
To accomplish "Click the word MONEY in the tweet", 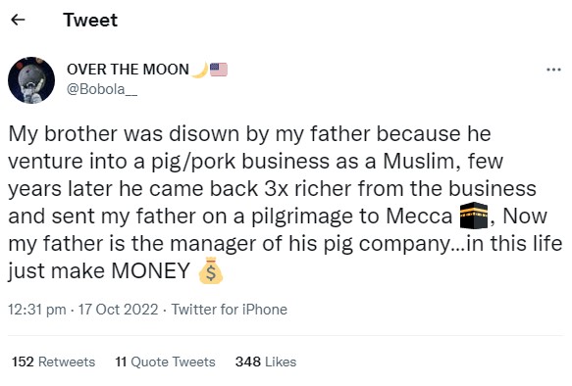I will tap(151, 271).
